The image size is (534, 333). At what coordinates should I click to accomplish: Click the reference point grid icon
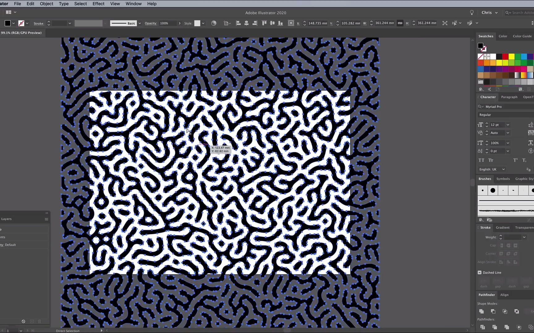point(291,23)
